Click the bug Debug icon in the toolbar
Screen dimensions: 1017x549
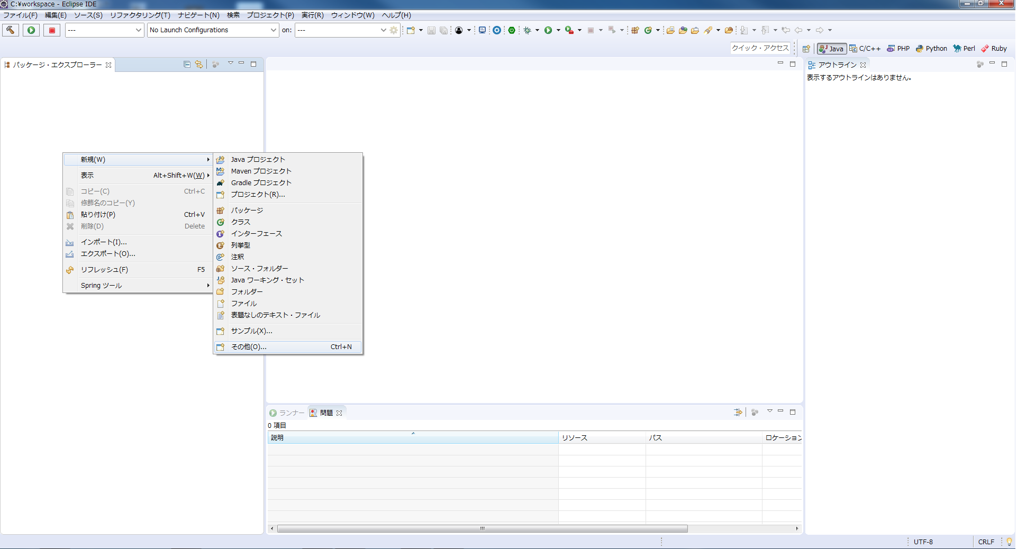(x=527, y=30)
